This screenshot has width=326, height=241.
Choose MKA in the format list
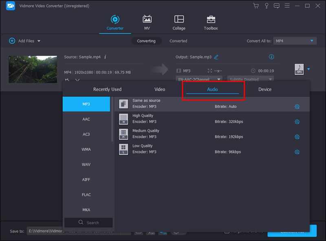click(86, 210)
